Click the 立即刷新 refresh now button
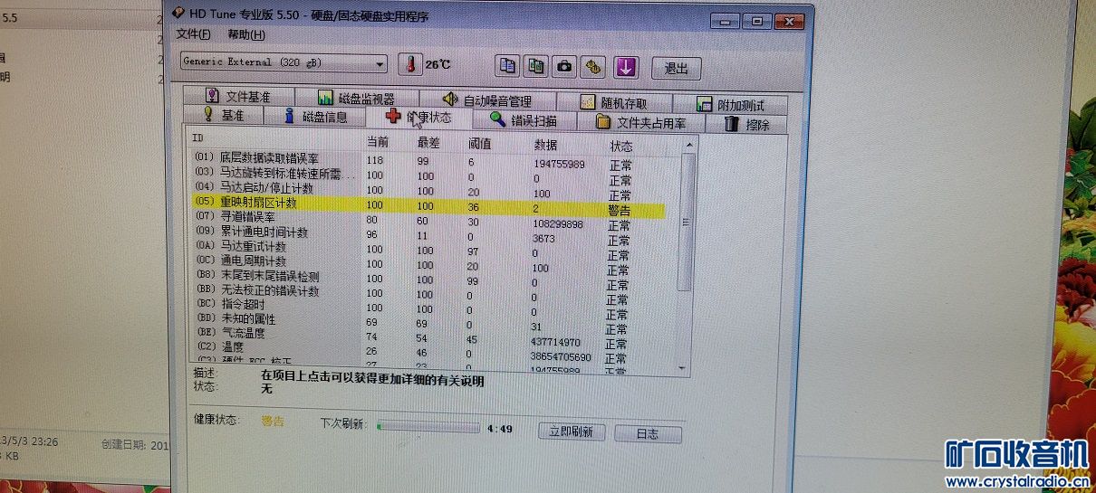This screenshot has width=1096, height=493. click(571, 432)
